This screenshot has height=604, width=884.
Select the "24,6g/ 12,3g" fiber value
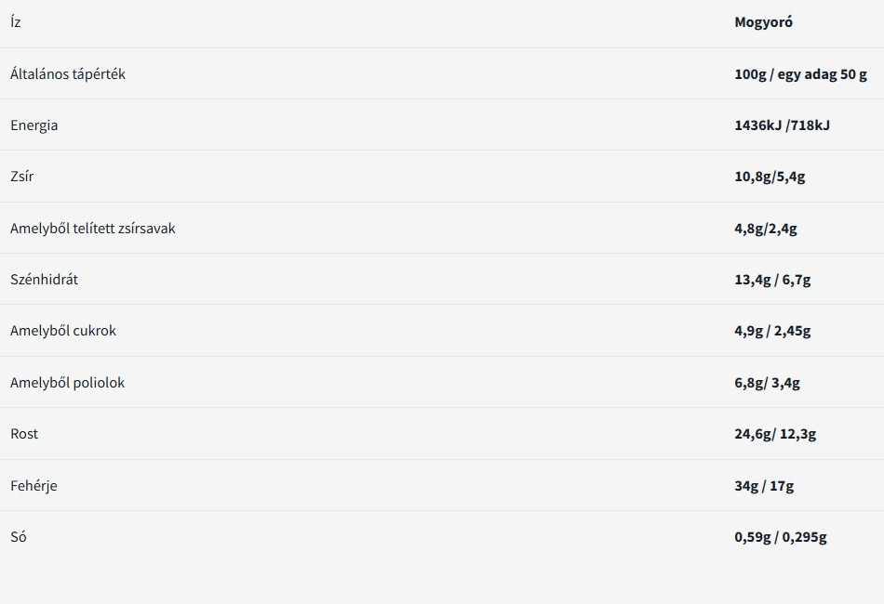[x=775, y=434]
